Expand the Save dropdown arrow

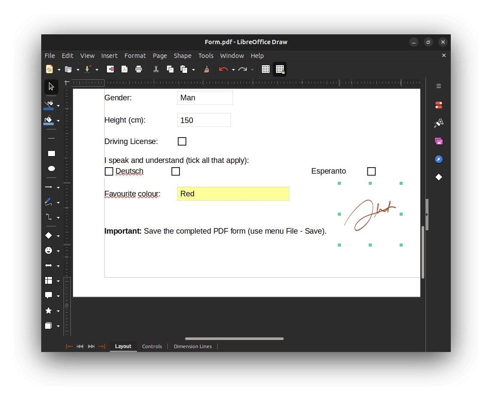(x=97, y=70)
